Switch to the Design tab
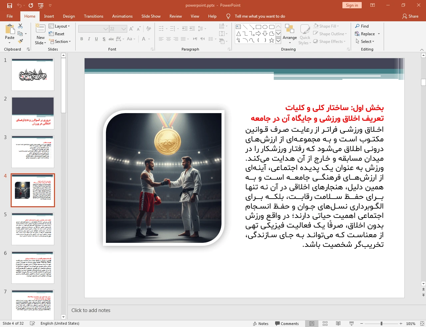This screenshot has width=426, height=327. point(69,16)
